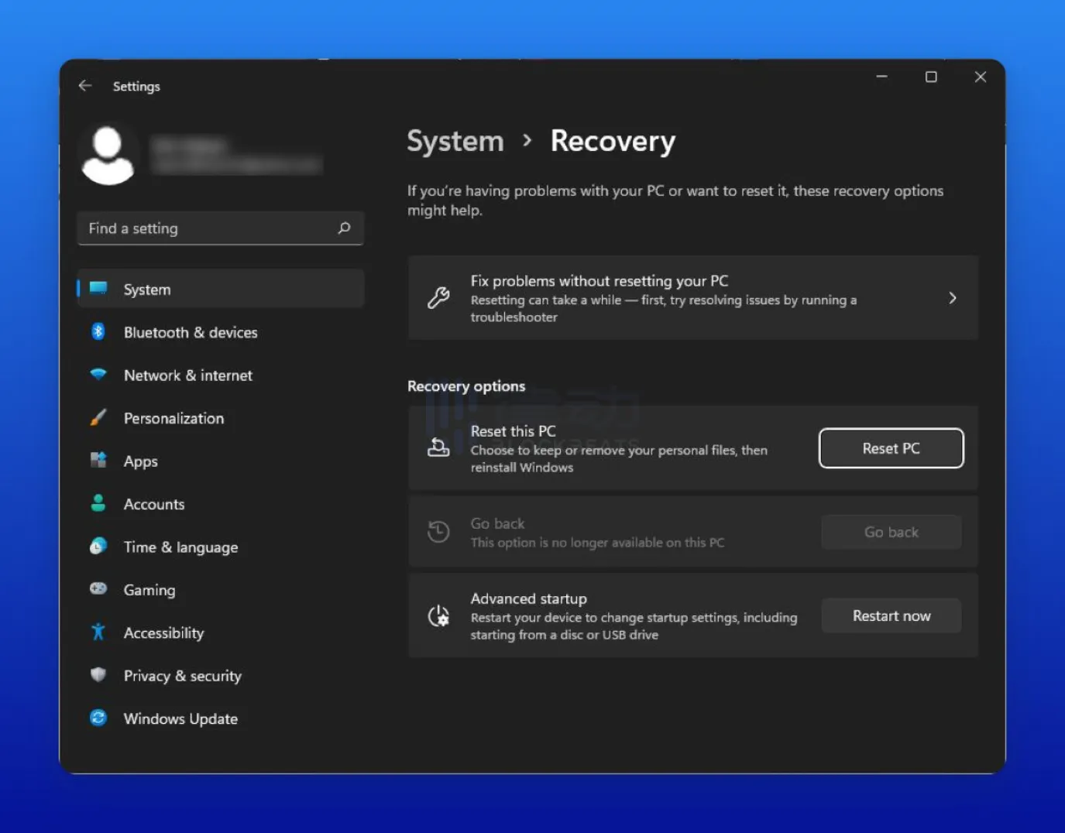The width and height of the screenshot is (1065, 833).
Task: Click the Gaming controller icon
Action: click(98, 589)
